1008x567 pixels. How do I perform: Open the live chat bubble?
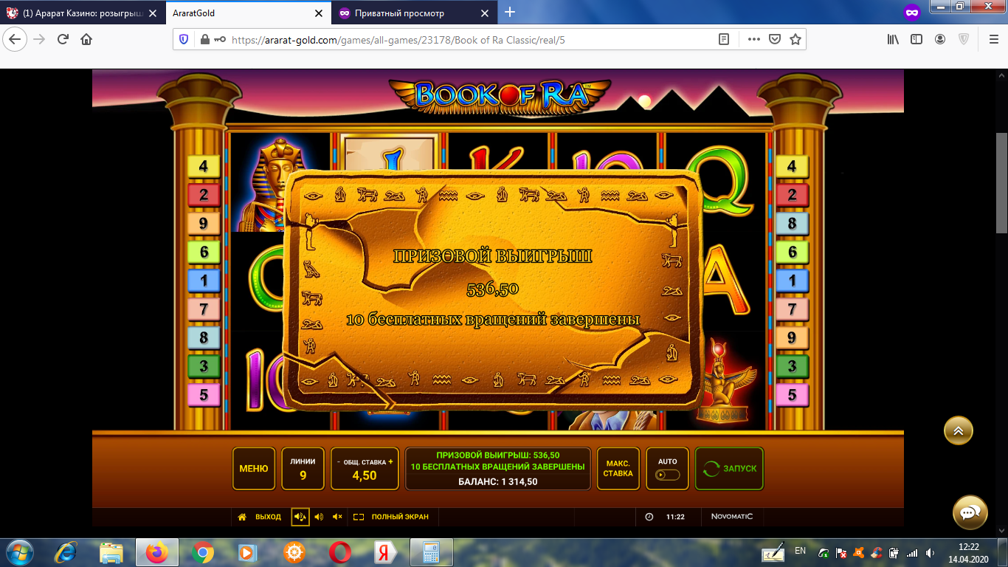coord(970,512)
